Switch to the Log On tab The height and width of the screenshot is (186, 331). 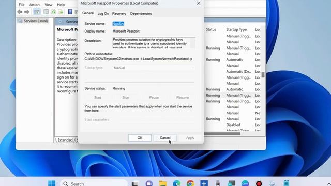click(103, 14)
